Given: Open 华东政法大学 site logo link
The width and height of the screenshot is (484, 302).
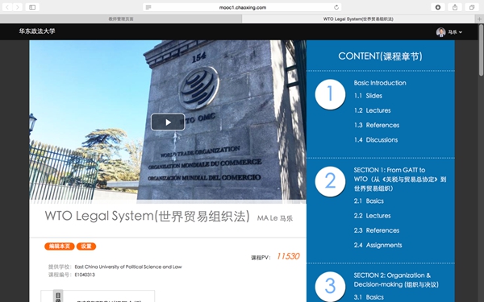Looking at the screenshot, I should 37,31.
